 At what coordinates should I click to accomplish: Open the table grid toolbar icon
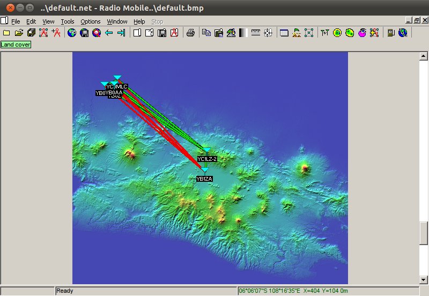point(283,33)
